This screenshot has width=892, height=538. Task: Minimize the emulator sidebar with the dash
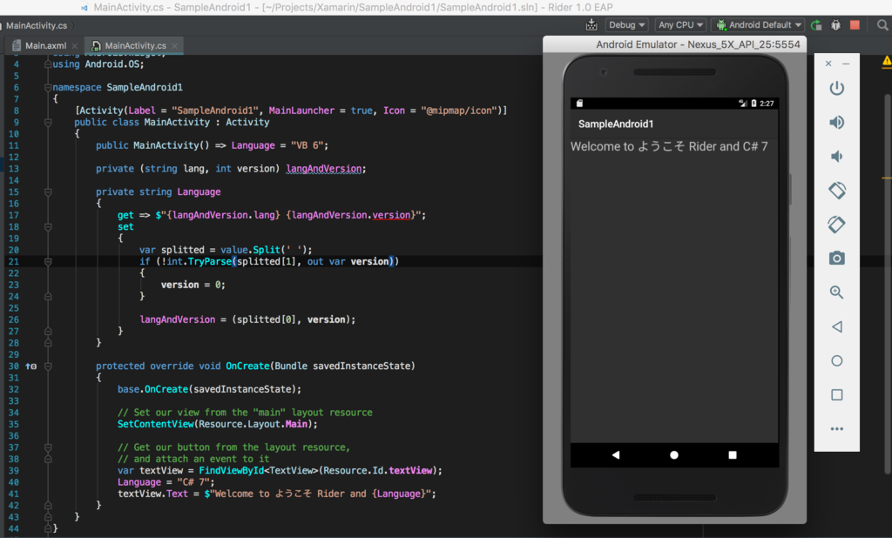[846, 64]
